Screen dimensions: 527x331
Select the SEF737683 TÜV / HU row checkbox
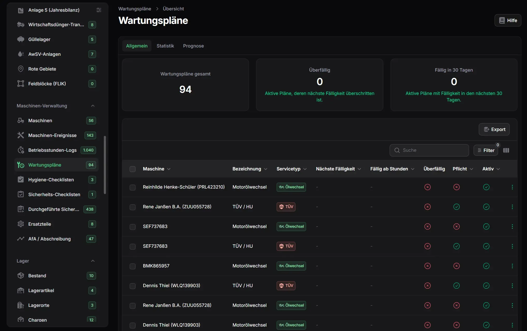133,247
